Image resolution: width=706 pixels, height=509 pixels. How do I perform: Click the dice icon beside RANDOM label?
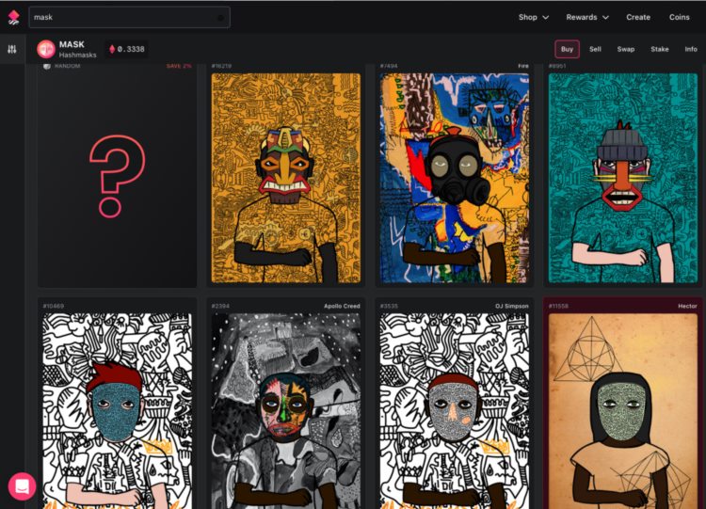tap(47, 66)
